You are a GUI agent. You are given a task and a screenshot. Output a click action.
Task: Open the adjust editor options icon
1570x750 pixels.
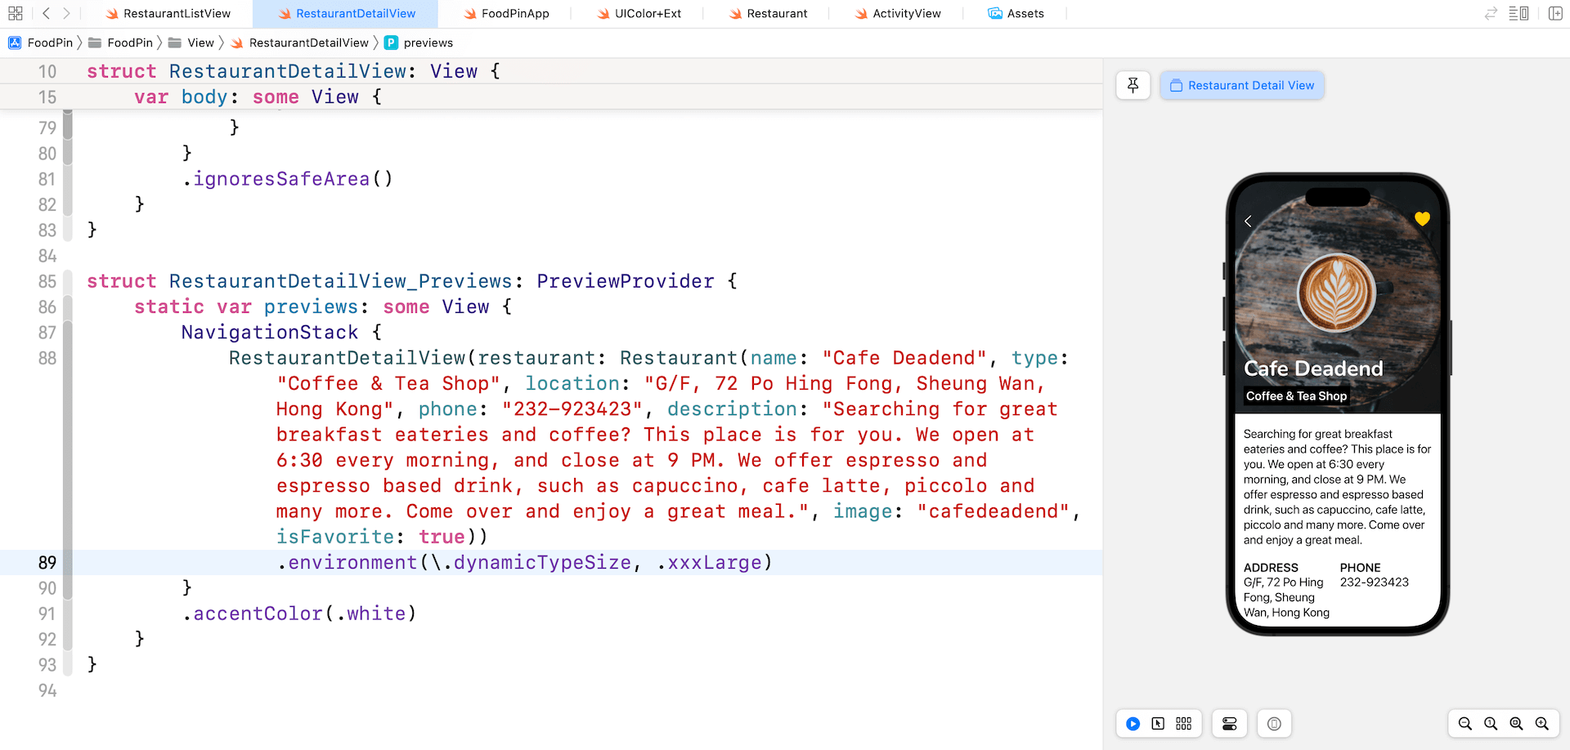click(1518, 13)
